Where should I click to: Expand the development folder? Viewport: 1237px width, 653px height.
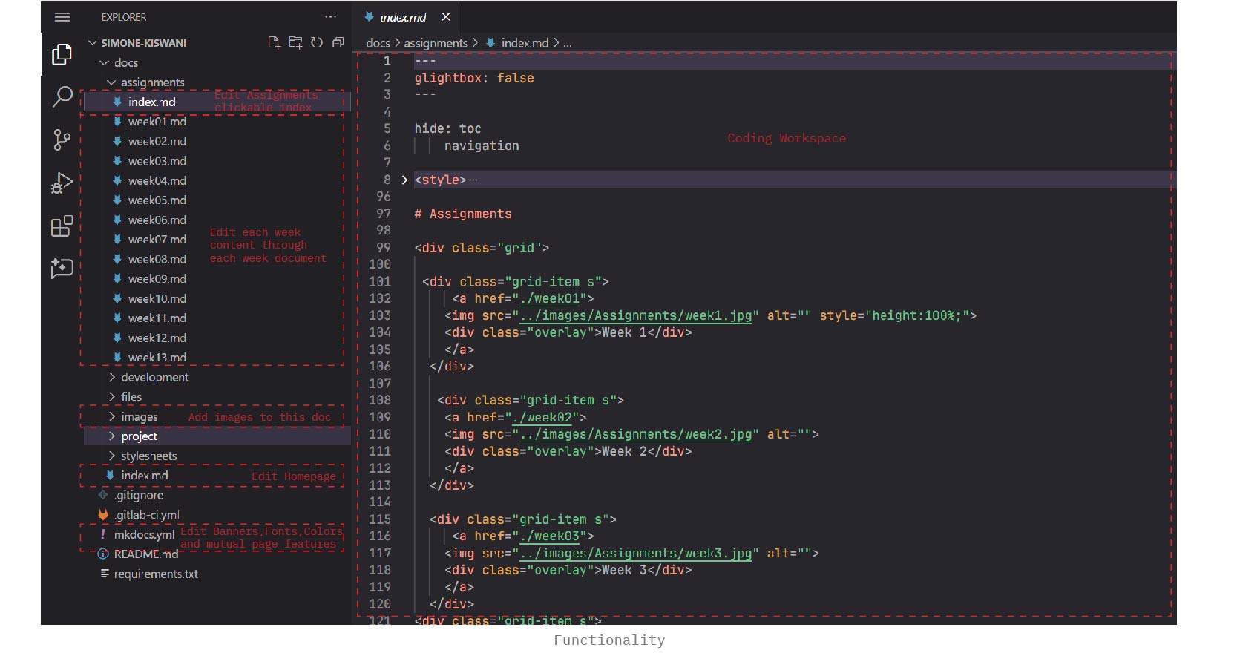[x=154, y=378]
